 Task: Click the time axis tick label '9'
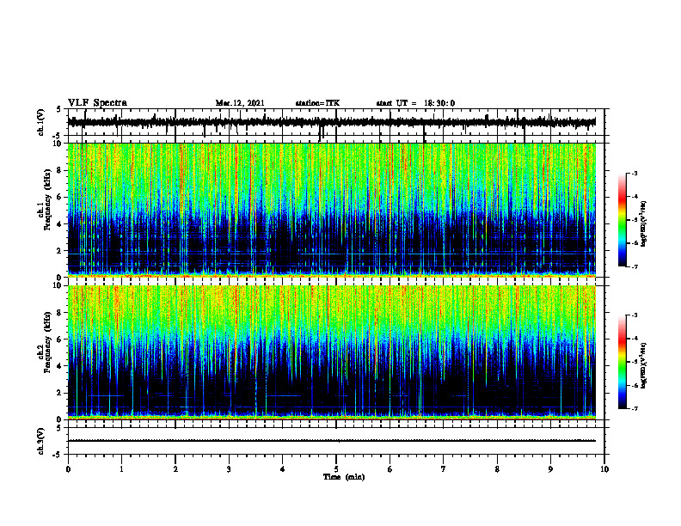tap(550, 469)
